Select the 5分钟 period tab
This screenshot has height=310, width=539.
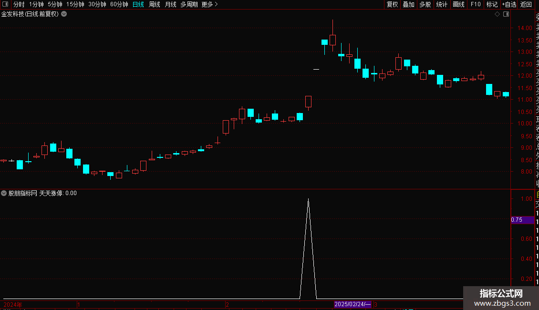click(x=55, y=4)
